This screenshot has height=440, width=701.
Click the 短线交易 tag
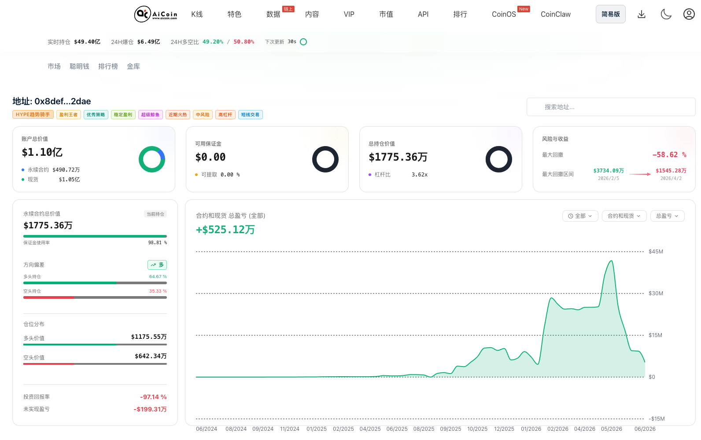click(251, 114)
